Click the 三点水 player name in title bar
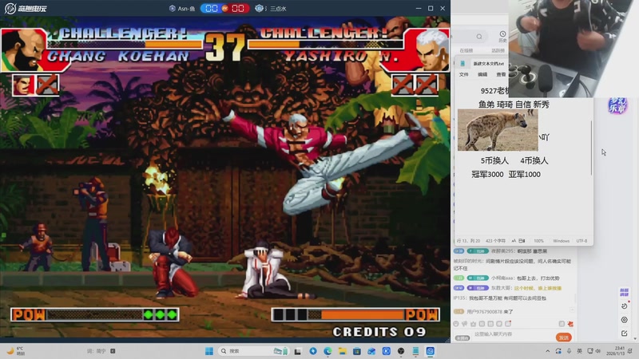Image resolution: width=639 pixels, height=359 pixels. 278,9
